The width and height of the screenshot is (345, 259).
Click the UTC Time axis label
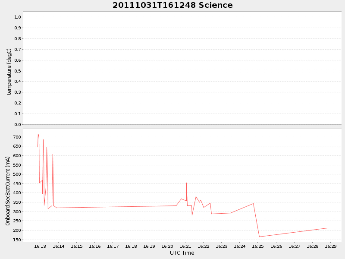tap(182, 253)
